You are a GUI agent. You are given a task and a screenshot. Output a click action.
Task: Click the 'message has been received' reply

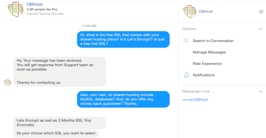[60, 72]
